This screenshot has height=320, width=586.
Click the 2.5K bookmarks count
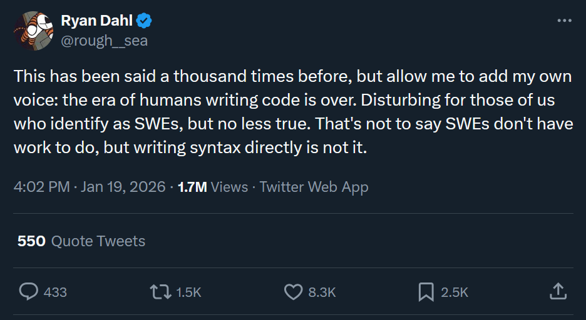tap(455, 292)
